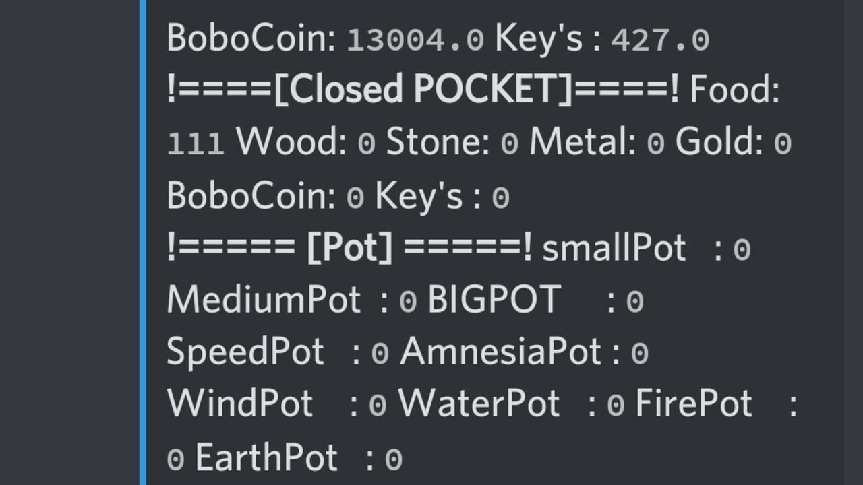
Task: Click the Key's value 427.0
Action: pyautogui.click(x=660, y=40)
